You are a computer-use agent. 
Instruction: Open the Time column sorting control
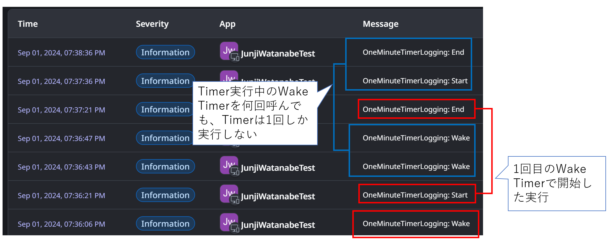(x=28, y=24)
